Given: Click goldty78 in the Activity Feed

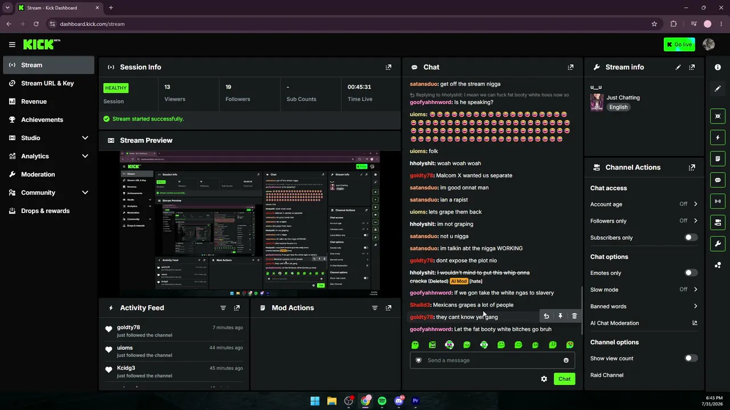Looking at the screenshot, I should [128, 327].
